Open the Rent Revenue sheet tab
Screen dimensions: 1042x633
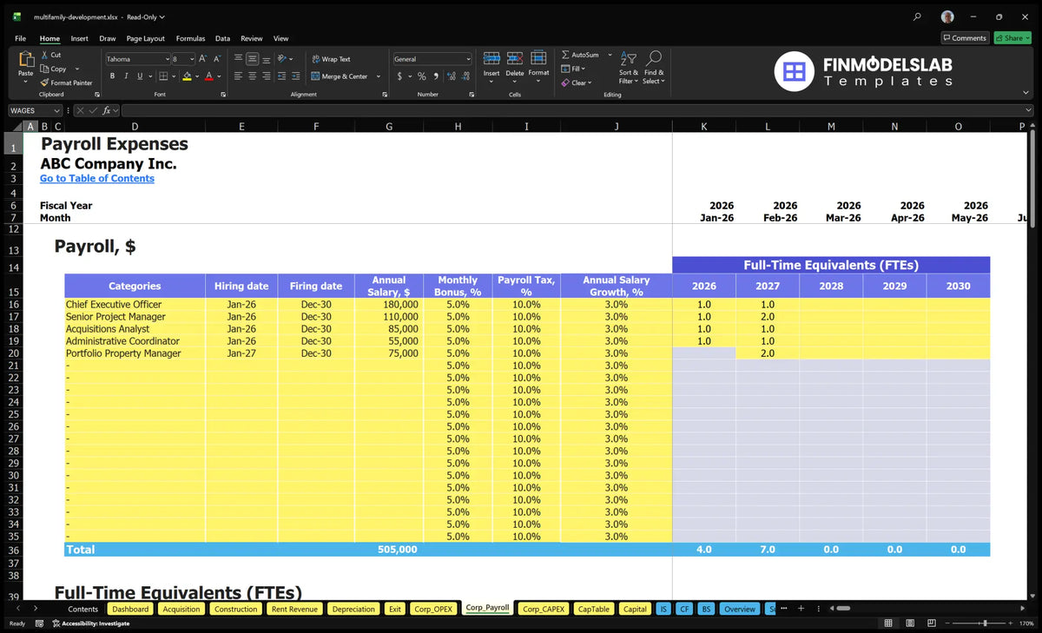(294, 609)
